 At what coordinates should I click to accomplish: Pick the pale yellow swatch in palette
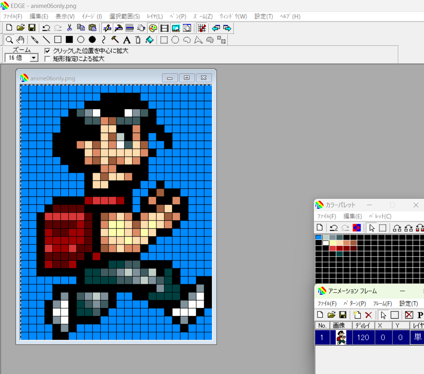click(x=333, y=243)
